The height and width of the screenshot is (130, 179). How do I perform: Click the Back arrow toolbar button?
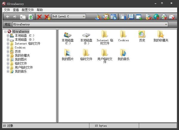pos(8,17)
